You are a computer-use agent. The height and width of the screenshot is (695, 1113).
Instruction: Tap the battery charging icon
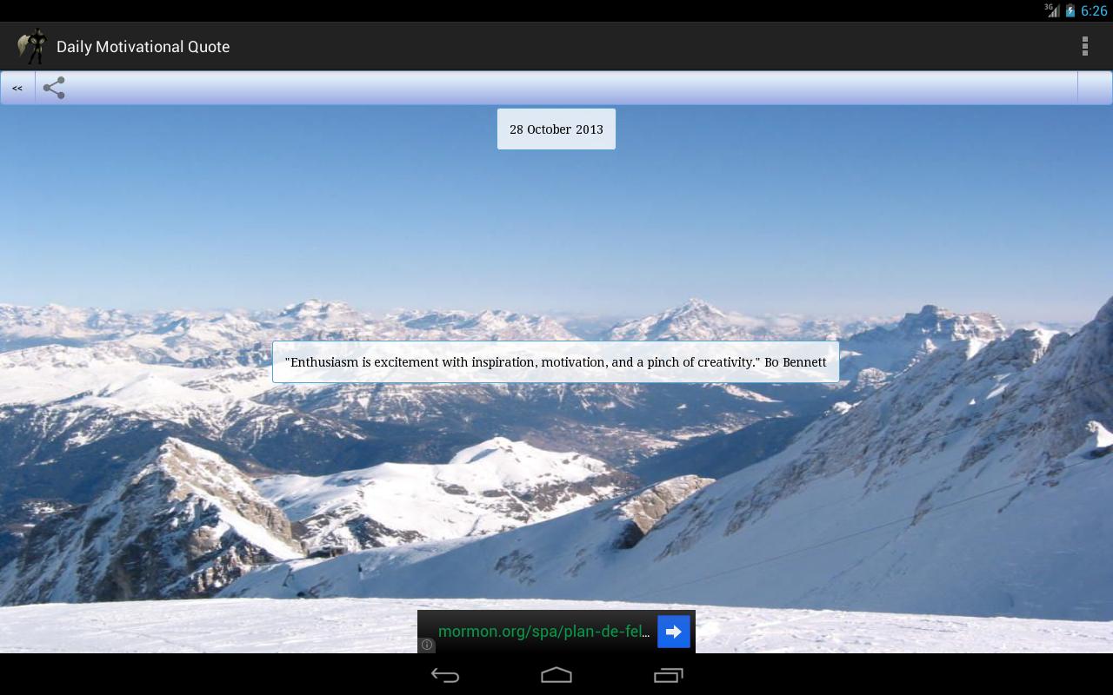click(x=1070, y=10)
